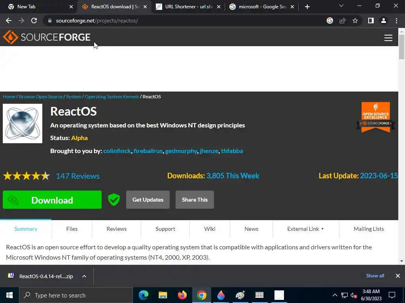The width and height of the screenshot is (405, 303).
Task: Open the 147 Reviews link
Action: pos(78,176)
